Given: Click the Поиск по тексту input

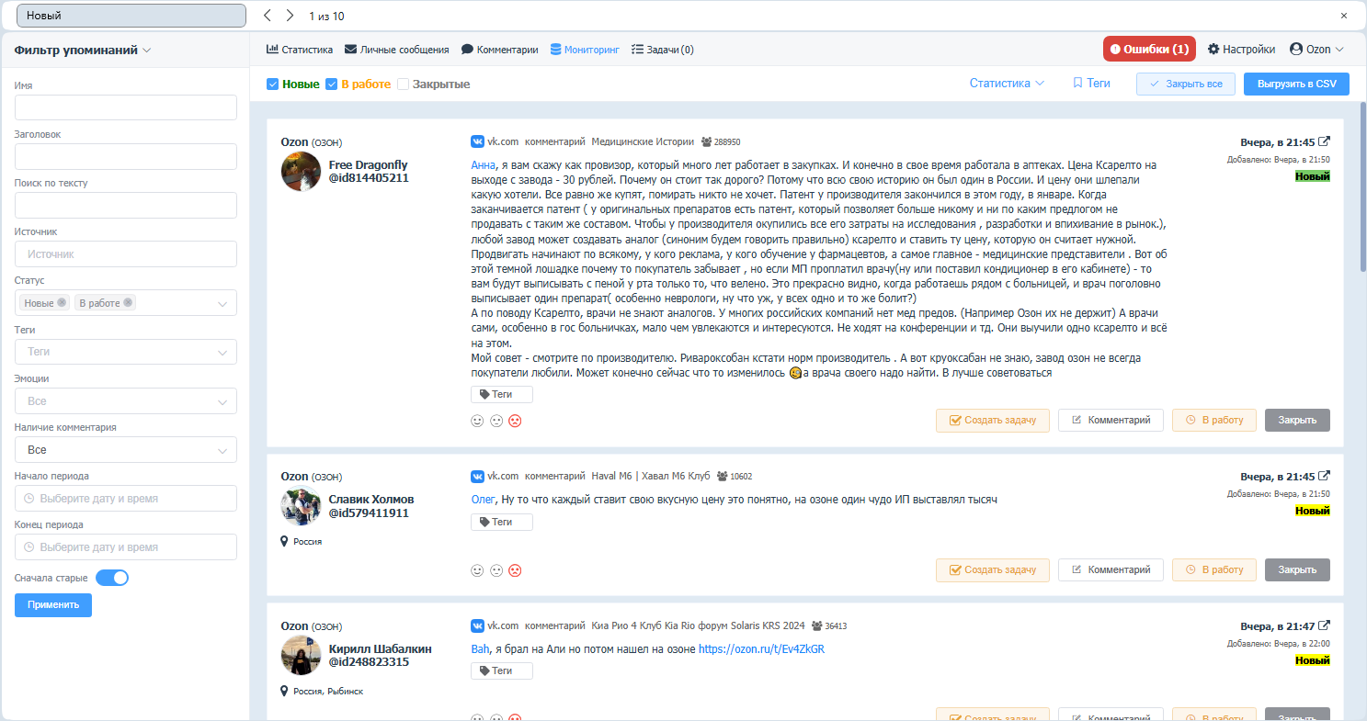Looking at the screenshot, I should (126, 205).
